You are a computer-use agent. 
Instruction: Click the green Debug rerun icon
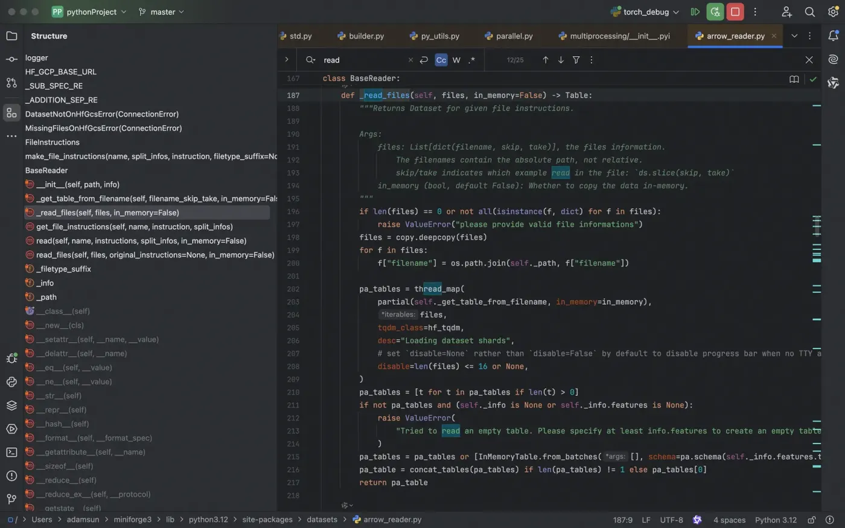pyautogui.click(x=715, y=11)
